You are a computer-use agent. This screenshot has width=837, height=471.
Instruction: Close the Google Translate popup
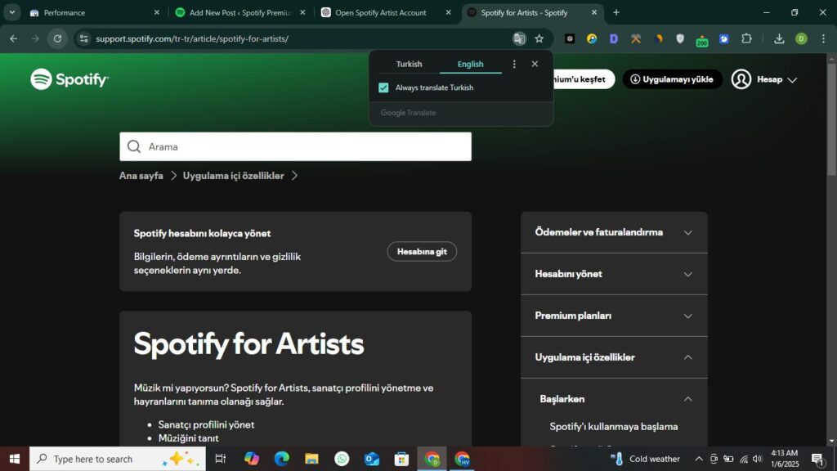[535, 64]
